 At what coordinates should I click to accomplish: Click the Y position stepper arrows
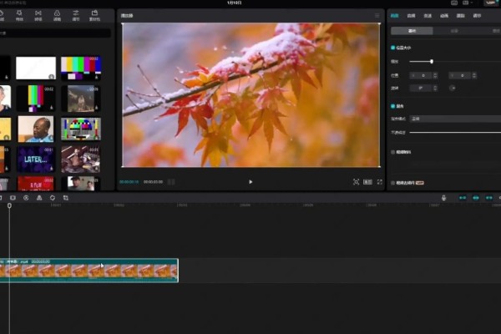[474, 75]
